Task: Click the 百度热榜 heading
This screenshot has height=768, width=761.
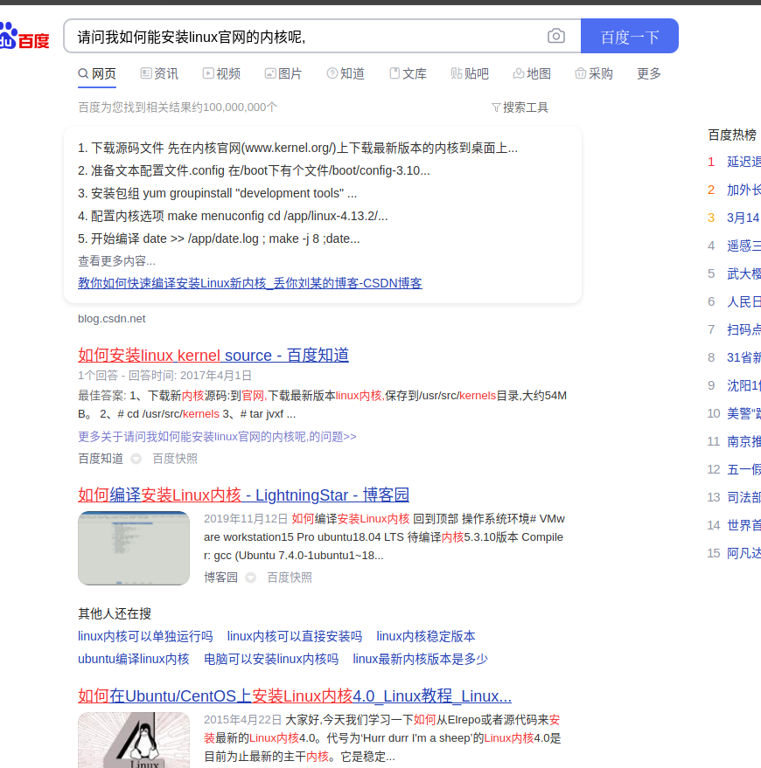Action: (732, 135)
